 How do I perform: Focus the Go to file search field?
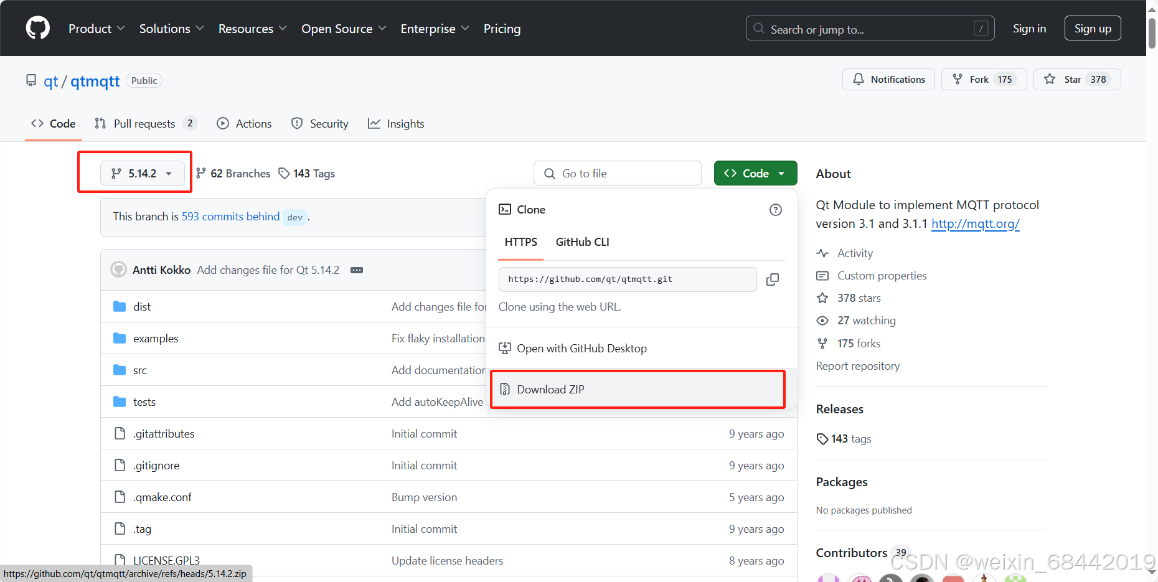[x=617, y=173]
